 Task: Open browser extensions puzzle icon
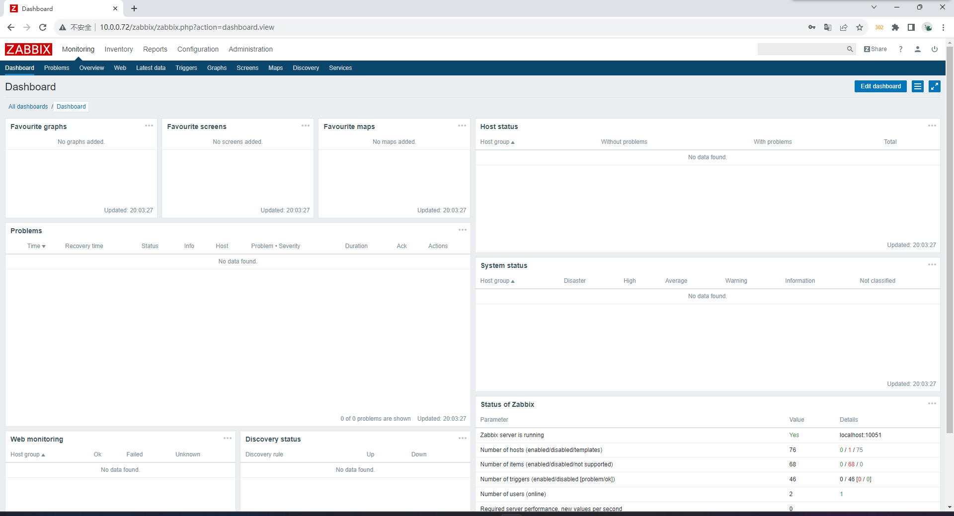[x=895, y=27]
